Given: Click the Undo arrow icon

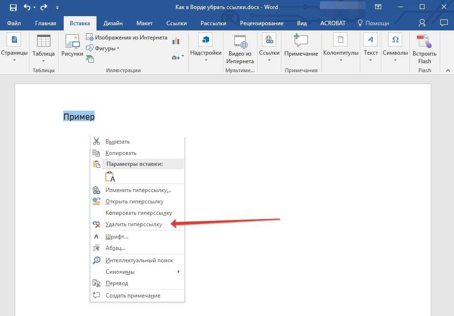Looking at the screenshot, I should click(27, 7).
